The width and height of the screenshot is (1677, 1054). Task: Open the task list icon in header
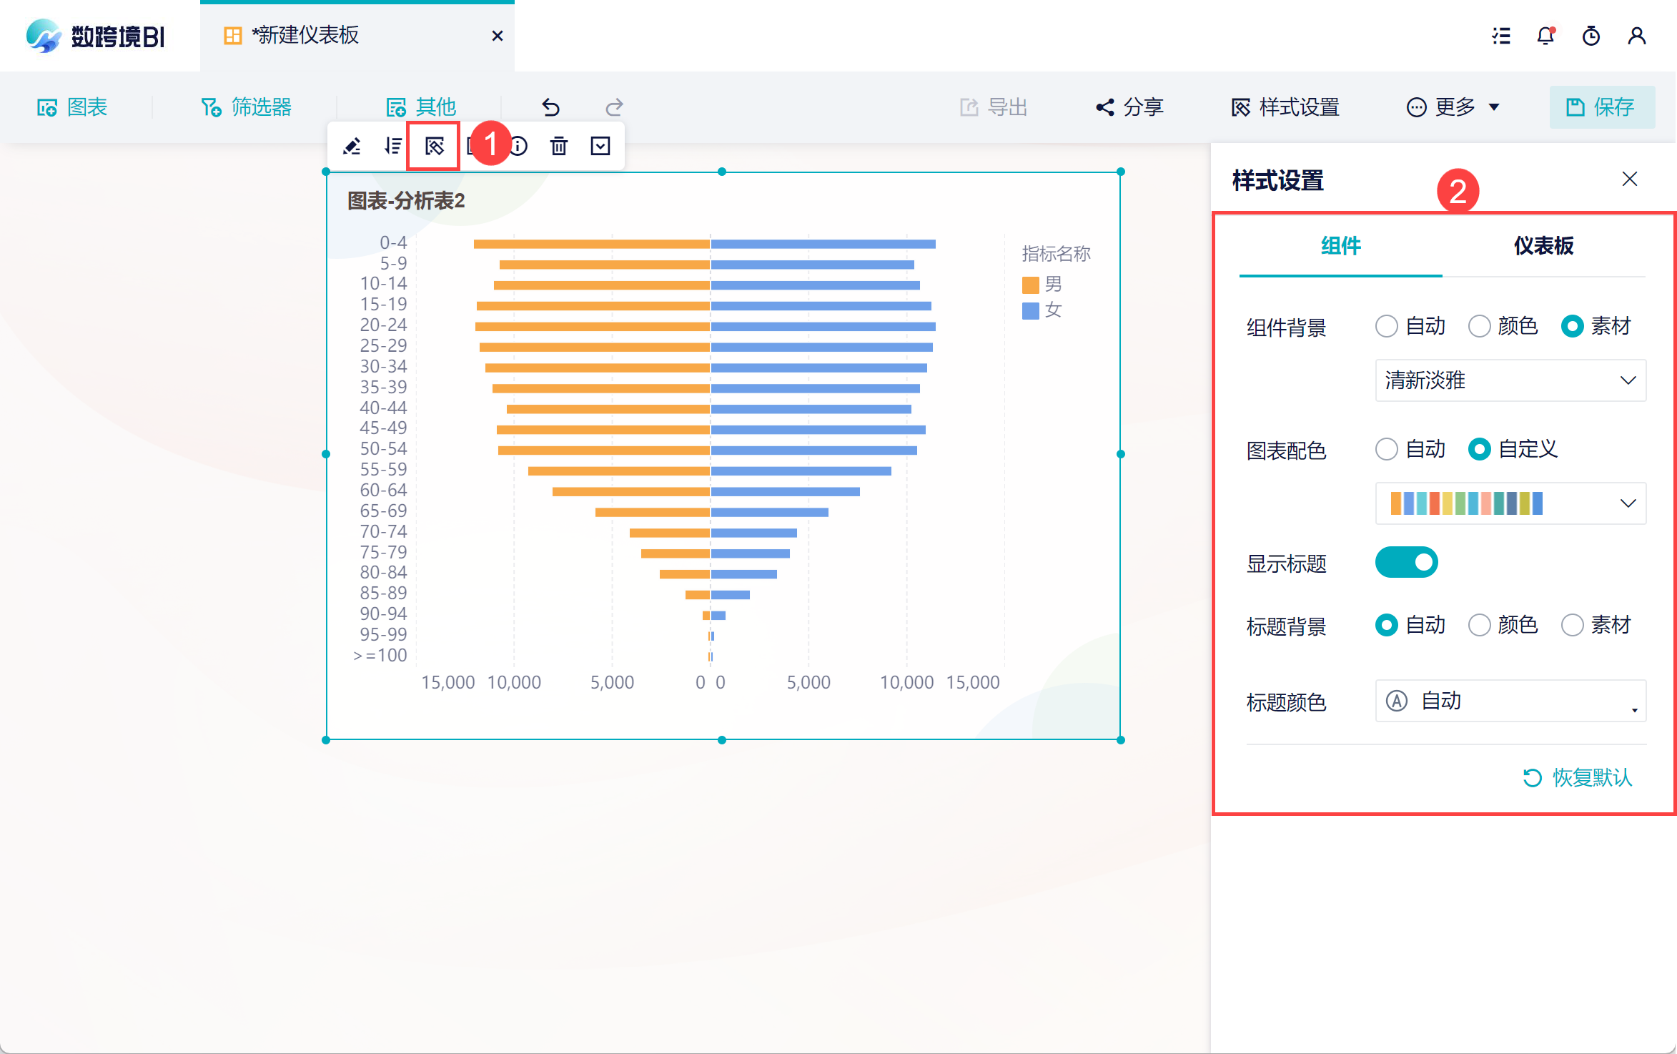pyautogui.click(x=1501, y=36)
